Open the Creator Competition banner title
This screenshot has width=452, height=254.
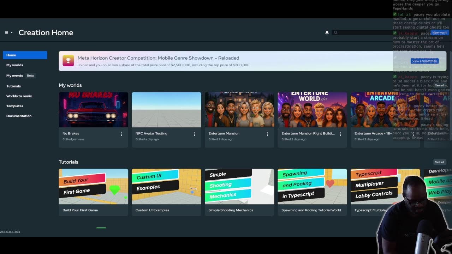coord(158,58)
